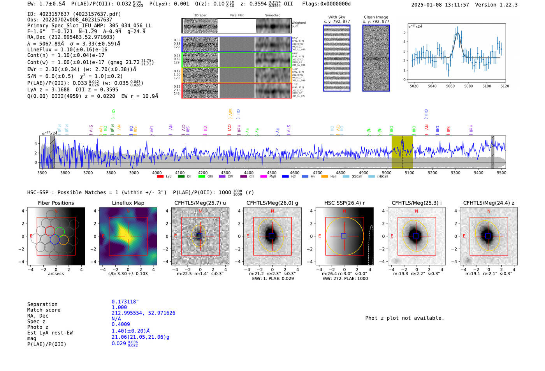The image size is (545, 371).
Task: Select the green-bordered fiber spectrum row
Action: pyautogui.click(x=237, y=60)
